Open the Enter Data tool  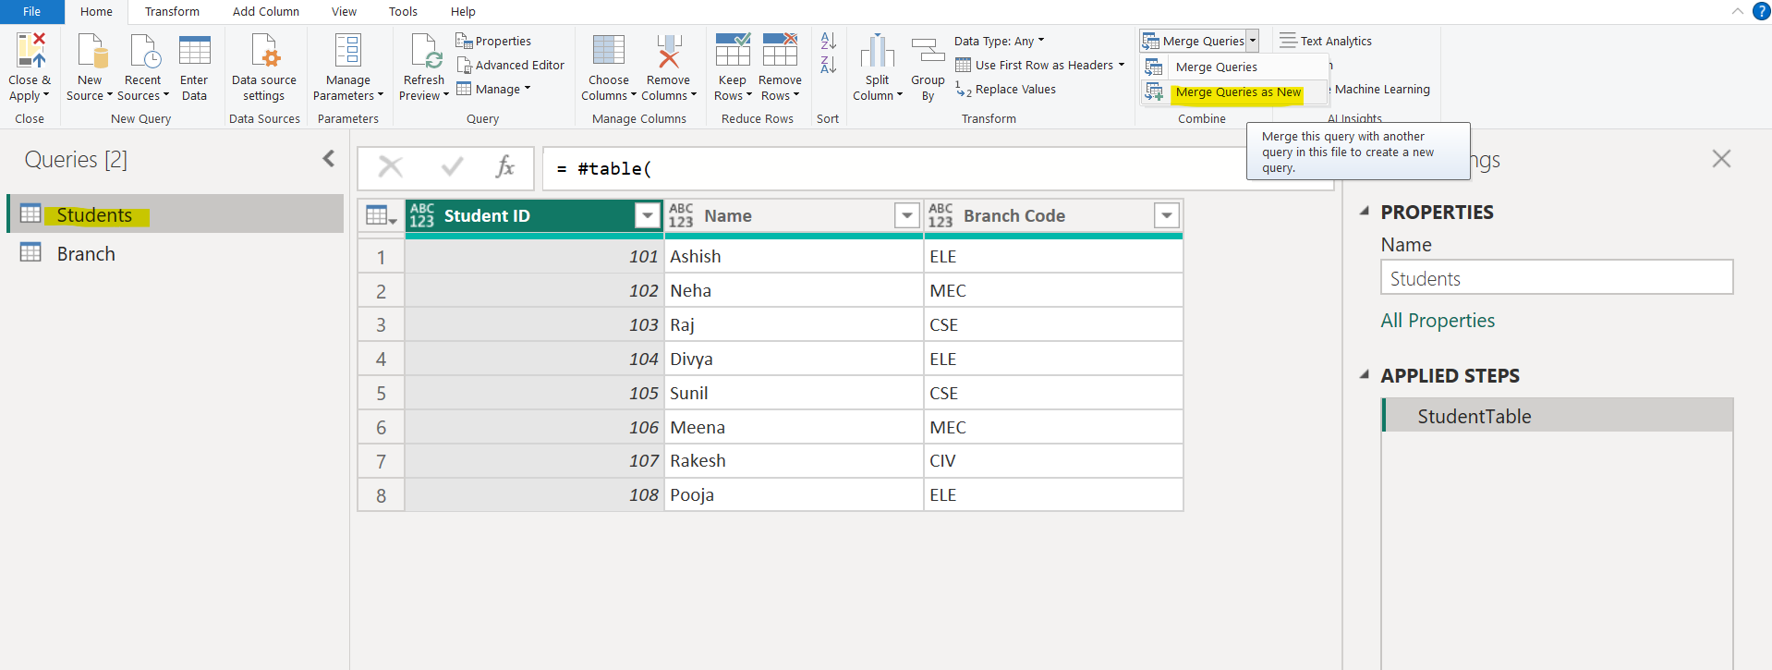[x=194, y=52]
